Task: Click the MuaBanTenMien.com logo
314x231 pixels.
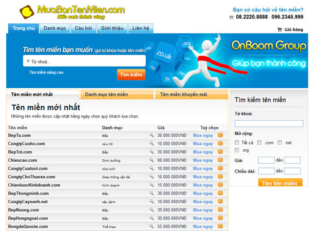Action: (x=72, y=12)
